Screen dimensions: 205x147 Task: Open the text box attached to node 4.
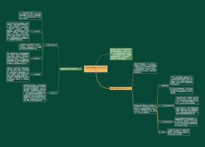[x=18, y=58]
